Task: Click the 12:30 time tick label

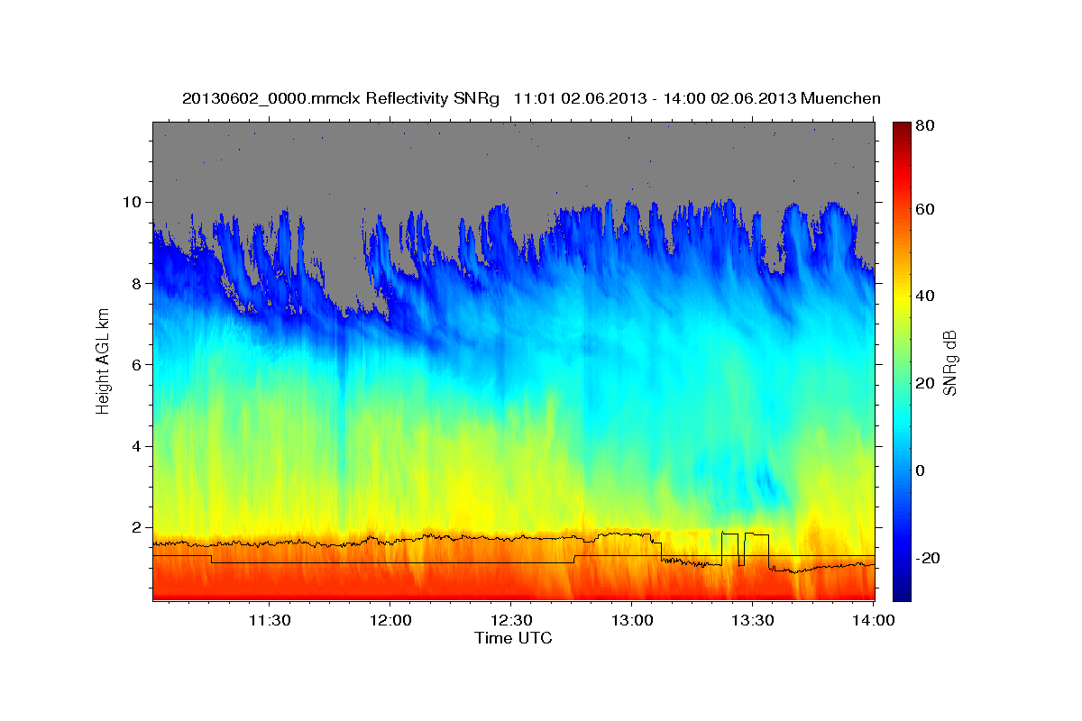Action: click(x=510, y=621)
